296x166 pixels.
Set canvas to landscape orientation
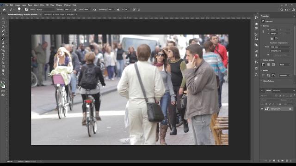pyautogui.click(x=276, y=38)
